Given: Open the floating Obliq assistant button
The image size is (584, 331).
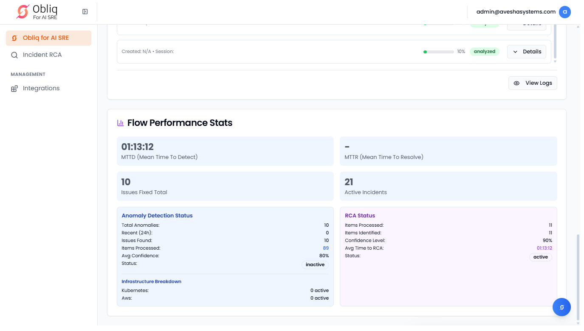Looking at the screenshot, I should pyautogui.click(x=561, y=307).
